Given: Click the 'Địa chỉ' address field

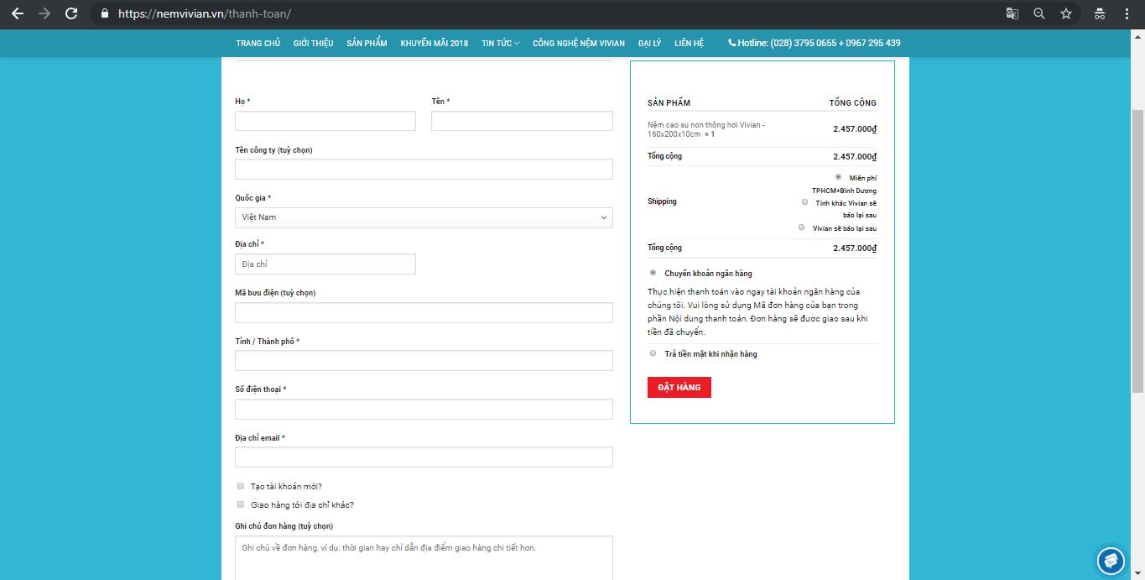Looking at the screenshot, I should click(325, 264).
